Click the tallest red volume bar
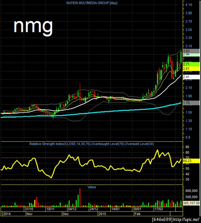Image resolution: width=201 pixels, height=223 pixels. [x=80, y=198]
